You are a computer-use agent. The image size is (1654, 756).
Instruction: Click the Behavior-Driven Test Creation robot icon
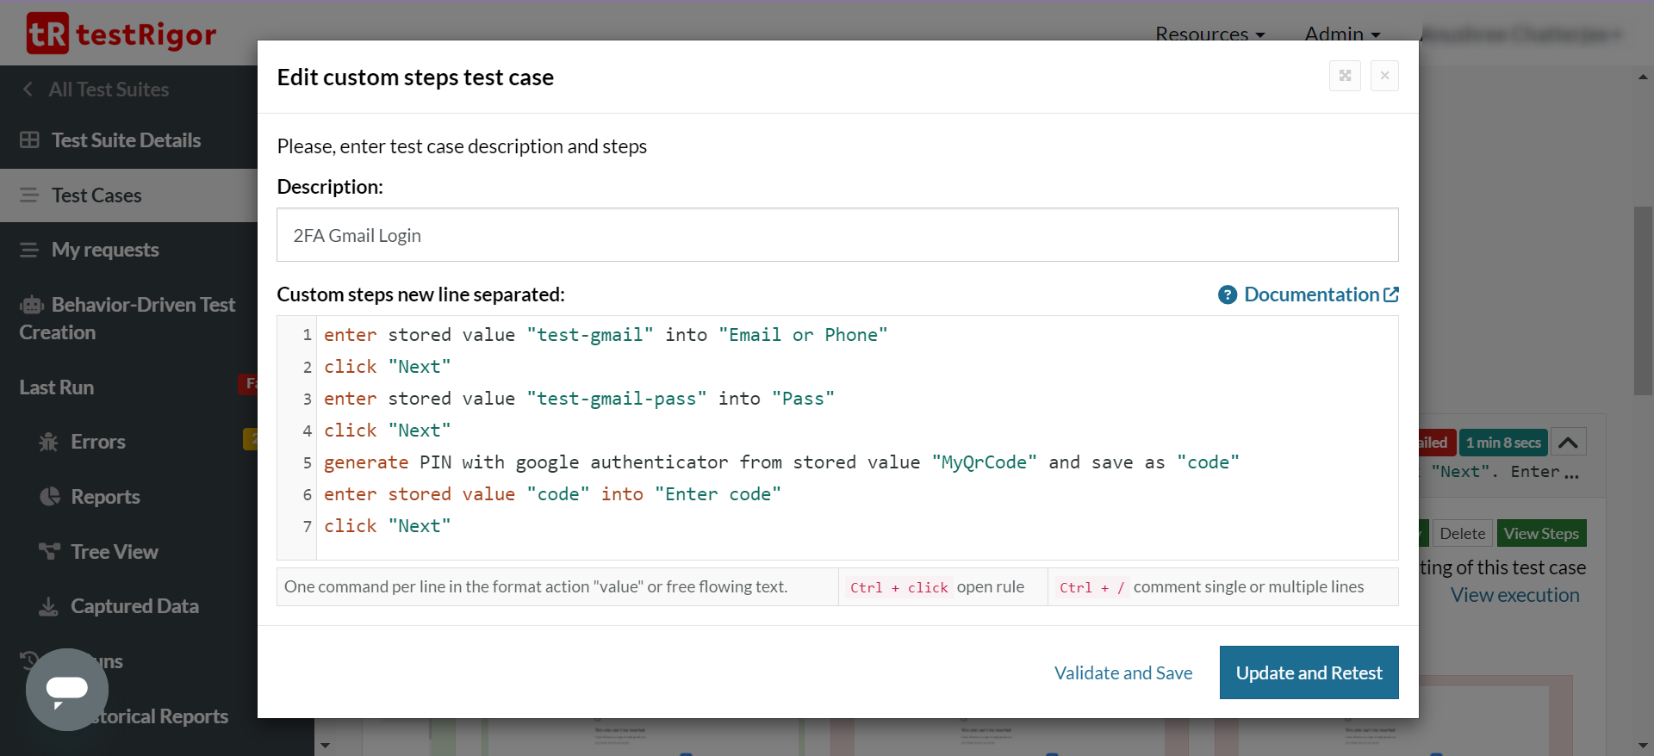tap(32, 305)
